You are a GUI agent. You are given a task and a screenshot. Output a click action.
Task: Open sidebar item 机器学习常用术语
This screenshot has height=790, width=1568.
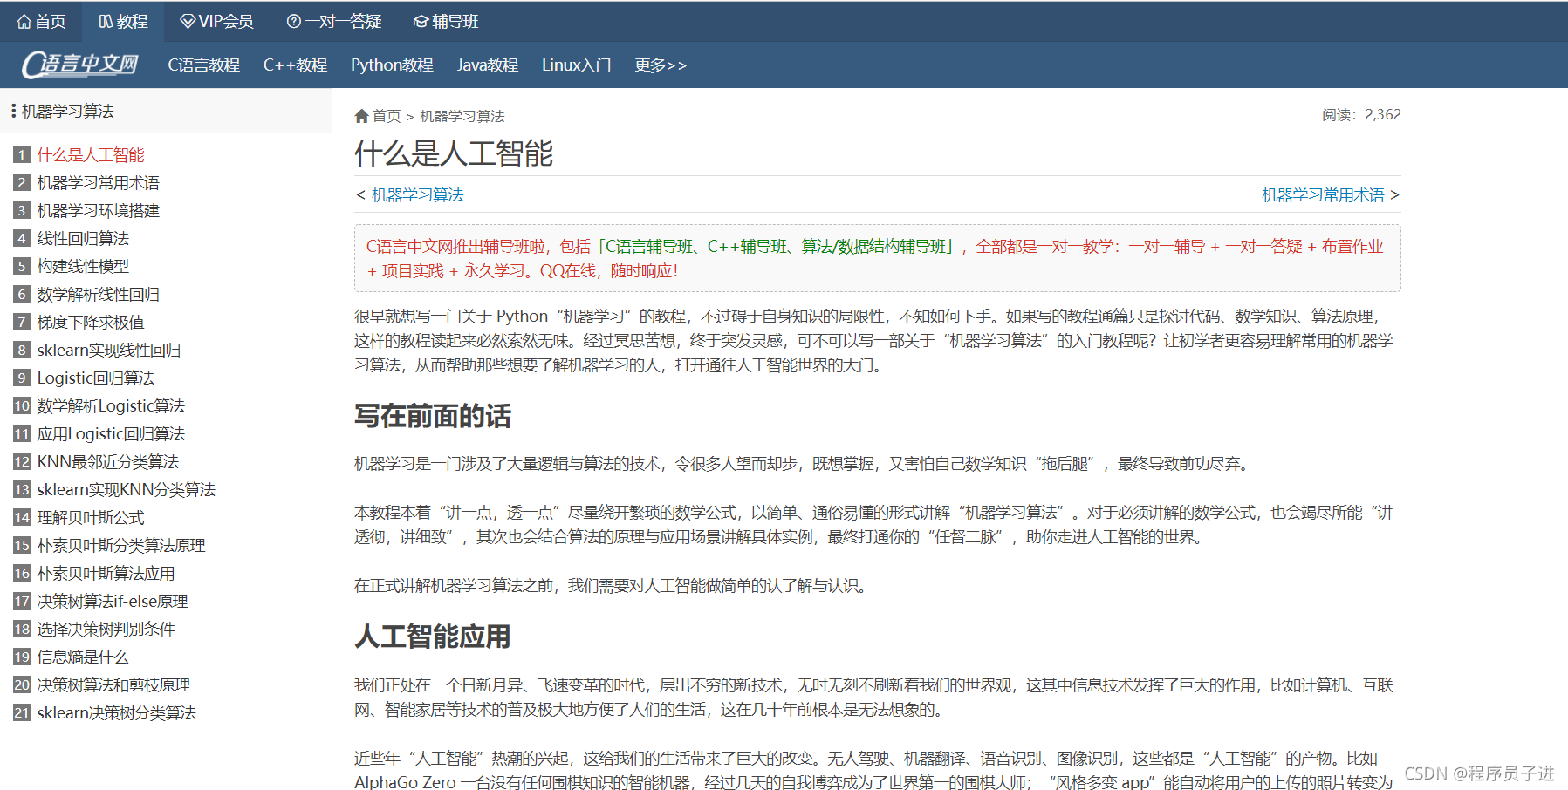(98, 182)
